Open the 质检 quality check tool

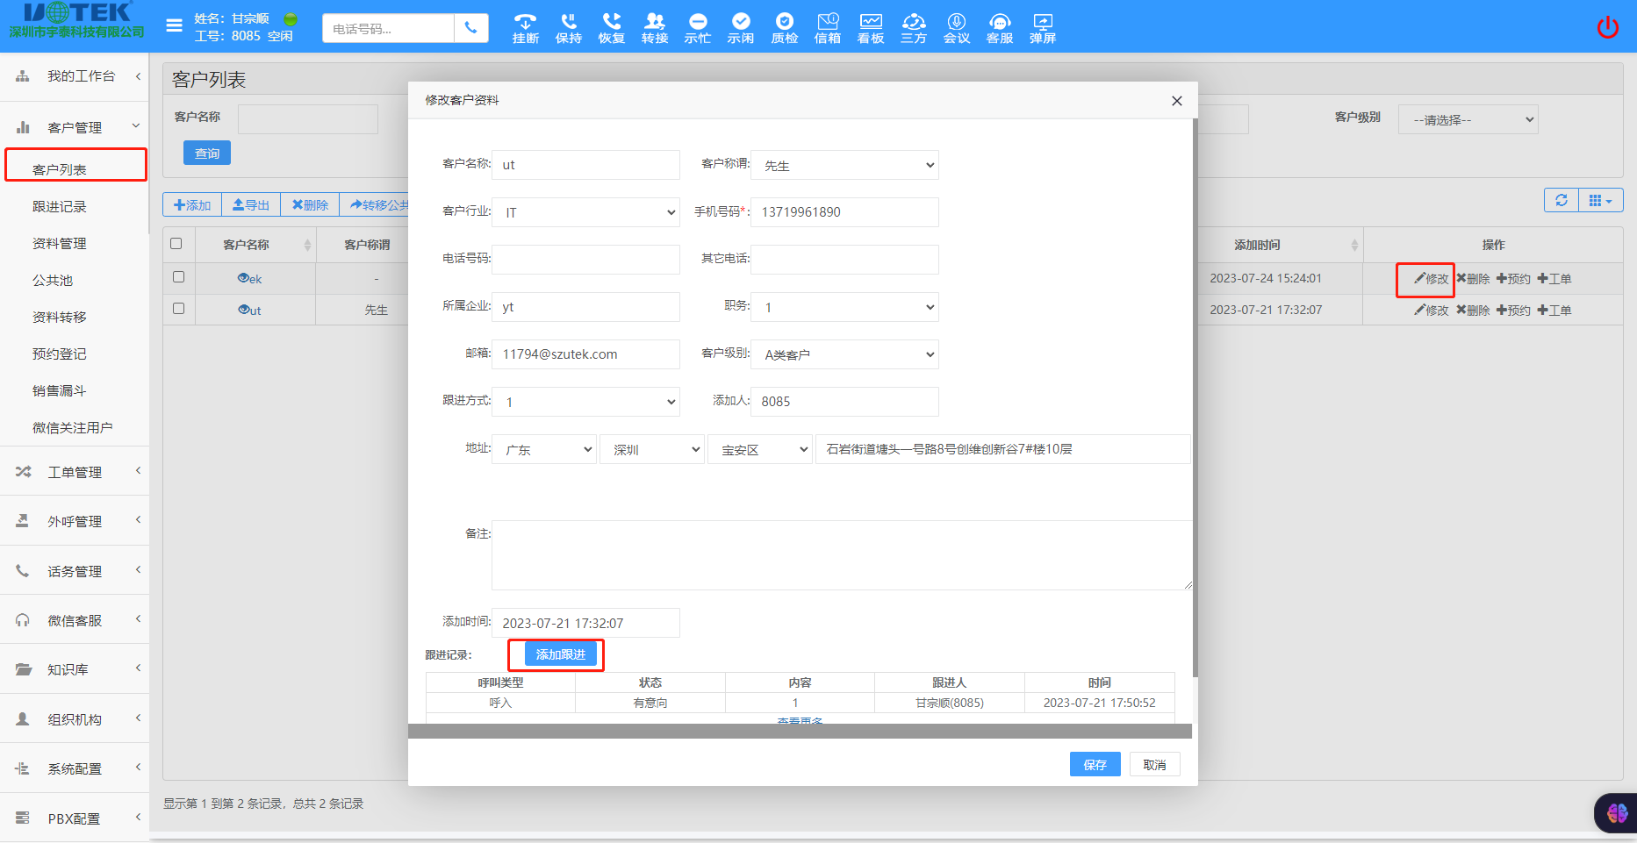784,26
